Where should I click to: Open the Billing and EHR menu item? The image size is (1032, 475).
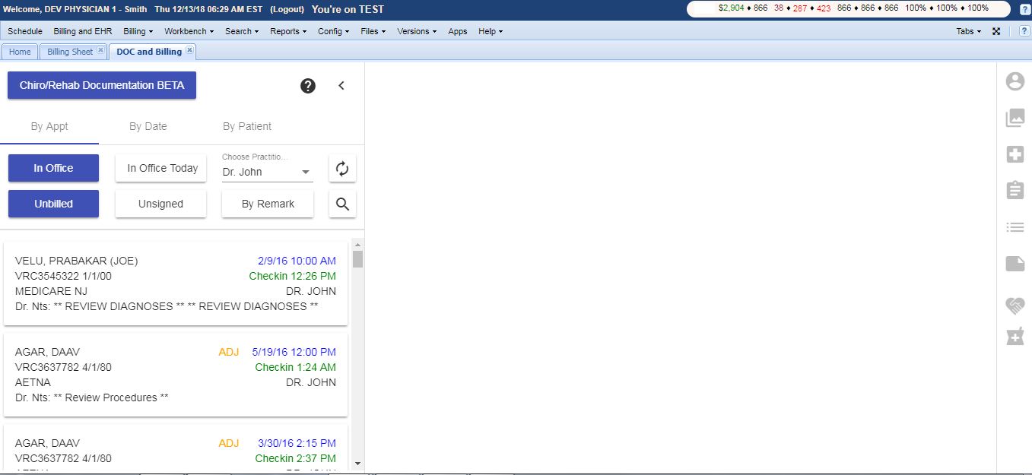tap(83, 31)
